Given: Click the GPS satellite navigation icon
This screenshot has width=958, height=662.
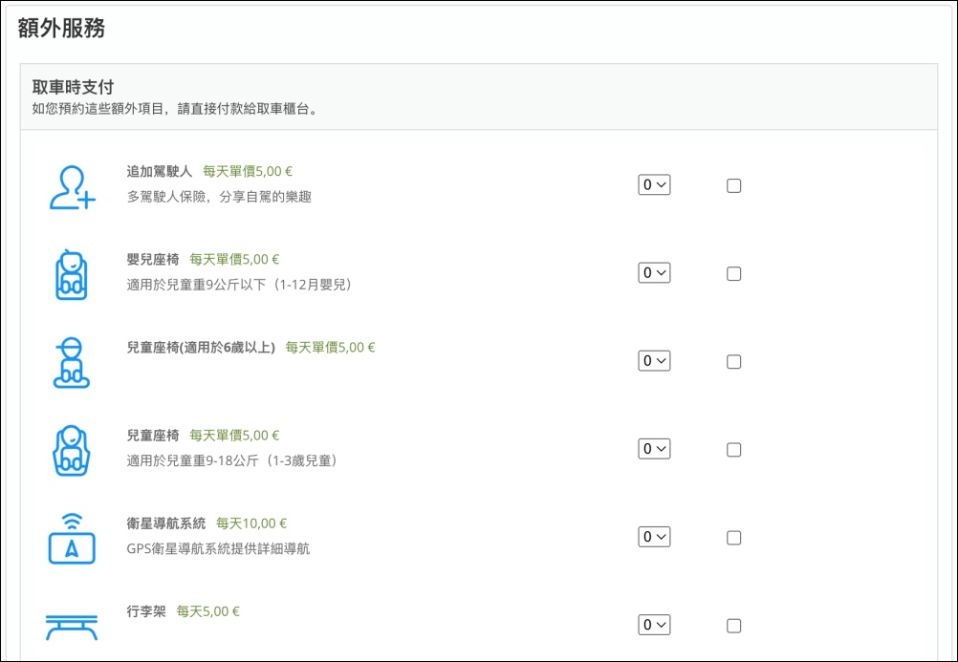Looking at the screenshot, I should click(72, 539).
